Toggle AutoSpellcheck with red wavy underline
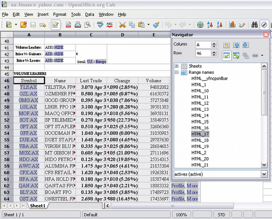This screenshot has height=219, width=272. (x=110, y=25)
